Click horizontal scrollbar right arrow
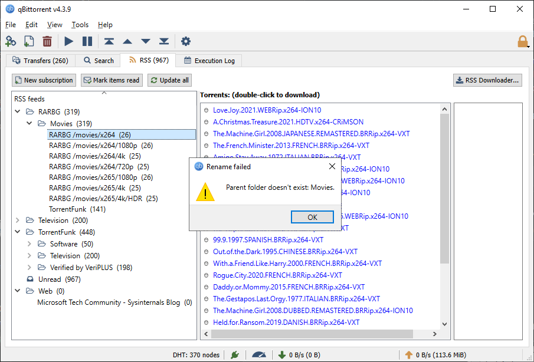The width and height of the screenshot is (534, 362). click(x=434, y=334)
